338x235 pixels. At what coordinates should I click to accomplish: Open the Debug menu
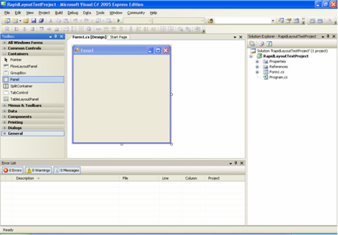73,13
